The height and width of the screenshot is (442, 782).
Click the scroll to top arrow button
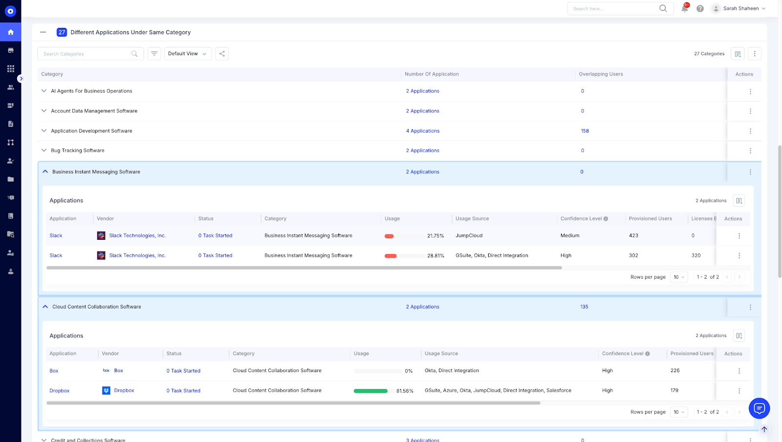[764, 429]
